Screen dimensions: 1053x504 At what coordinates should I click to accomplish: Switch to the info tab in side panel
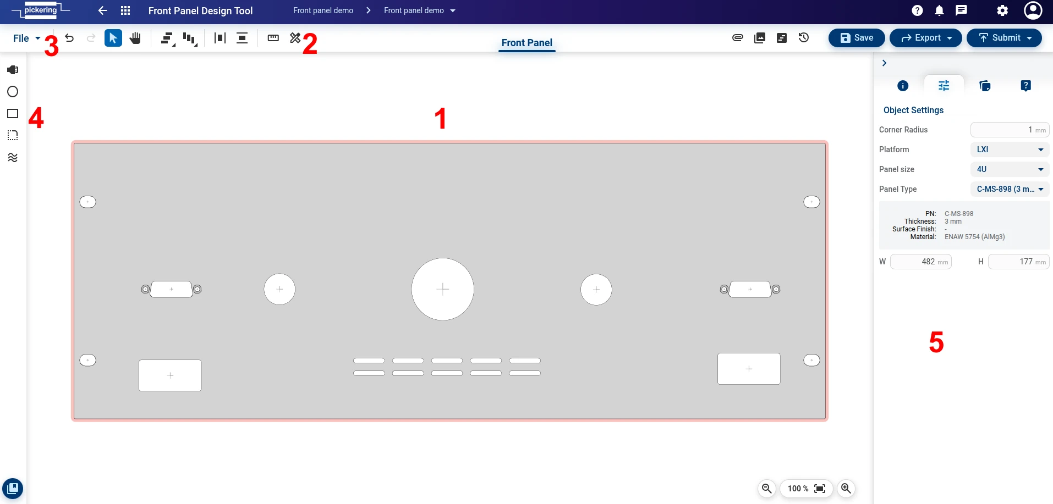click(x=903, y=86)
